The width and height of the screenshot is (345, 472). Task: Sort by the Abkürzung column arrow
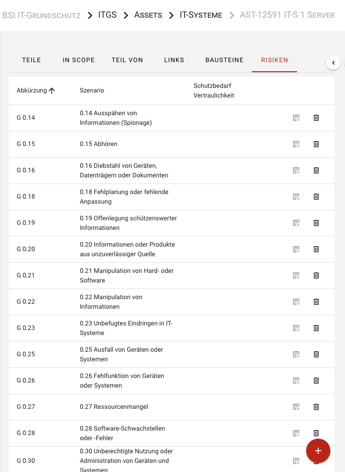pos(51,90)
